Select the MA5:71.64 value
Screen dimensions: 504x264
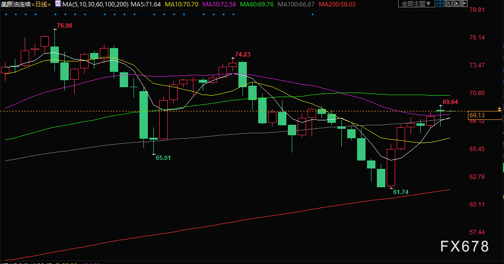click(x=145, y=4)
